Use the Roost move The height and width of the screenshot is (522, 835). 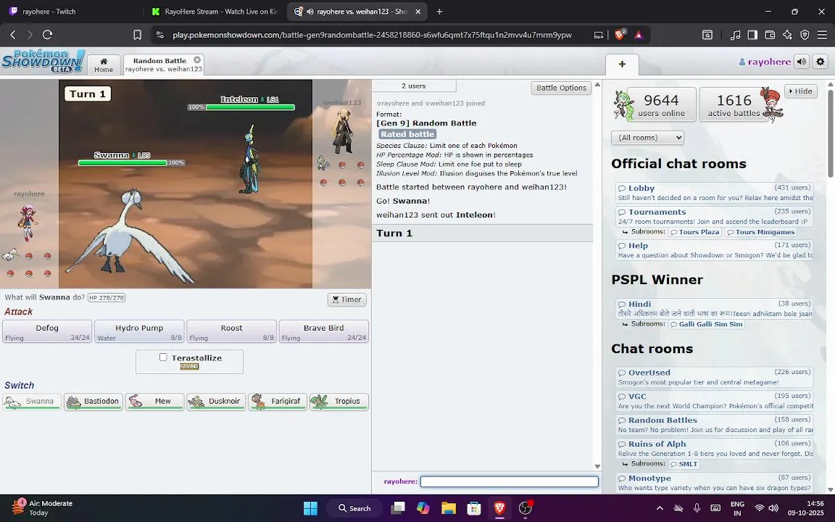point(232,331)
